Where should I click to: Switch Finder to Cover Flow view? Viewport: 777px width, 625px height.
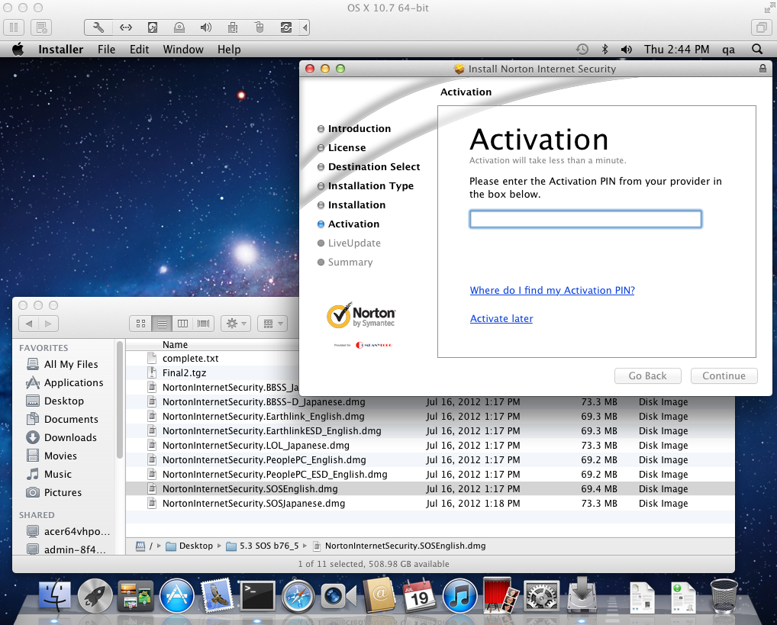(x=204, y=324)
